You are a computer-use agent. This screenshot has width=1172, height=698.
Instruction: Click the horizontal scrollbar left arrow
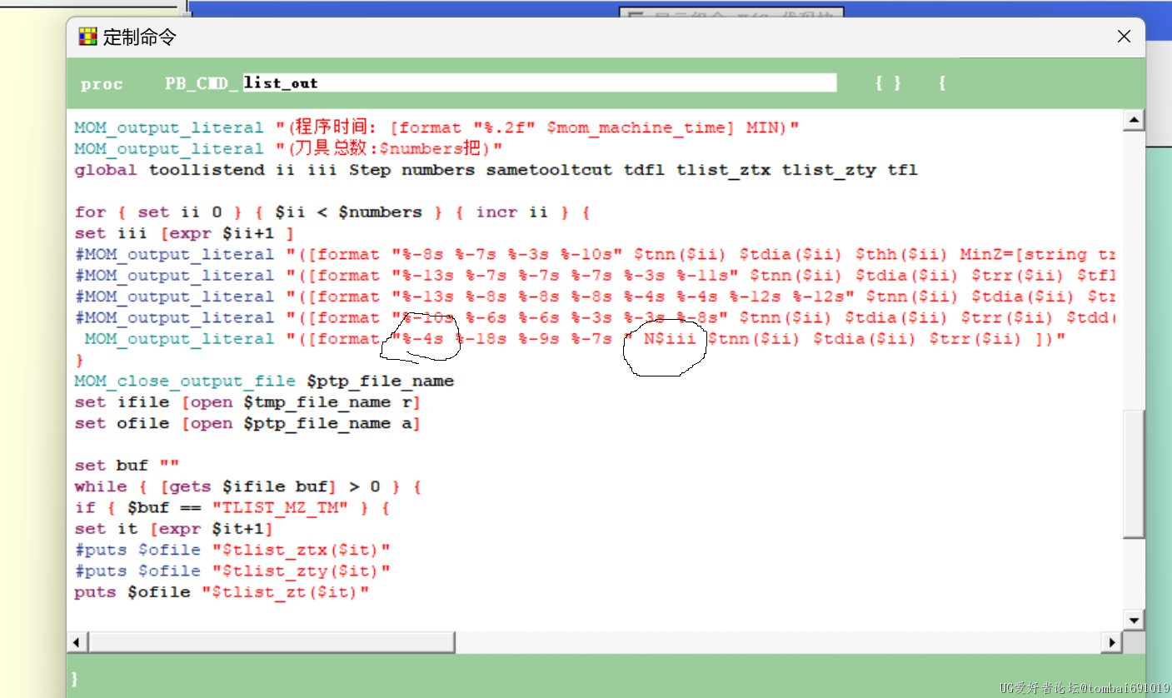(77, 642)
